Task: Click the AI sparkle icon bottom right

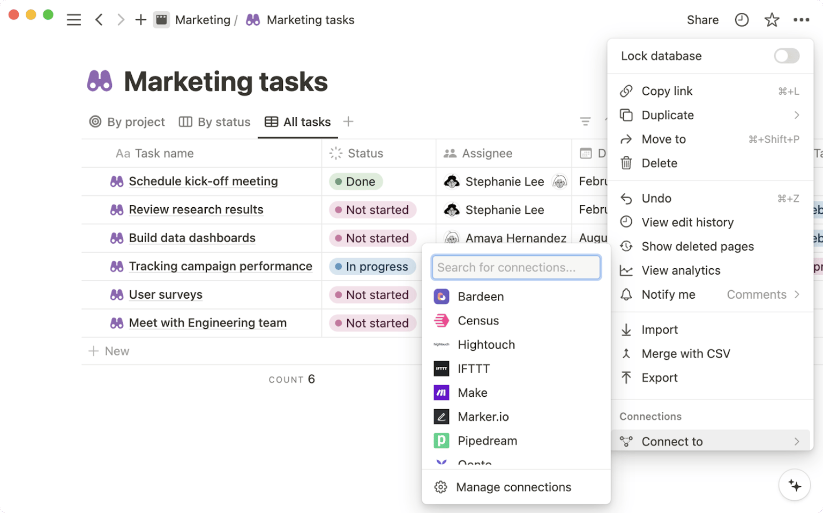Action: (795, 485)
